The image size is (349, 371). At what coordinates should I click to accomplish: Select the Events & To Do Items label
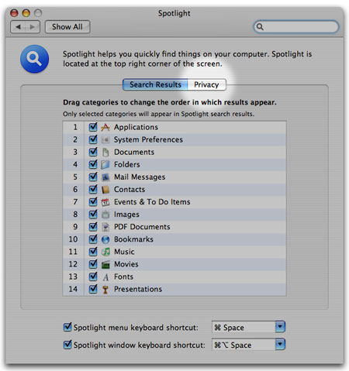point(152,202)
